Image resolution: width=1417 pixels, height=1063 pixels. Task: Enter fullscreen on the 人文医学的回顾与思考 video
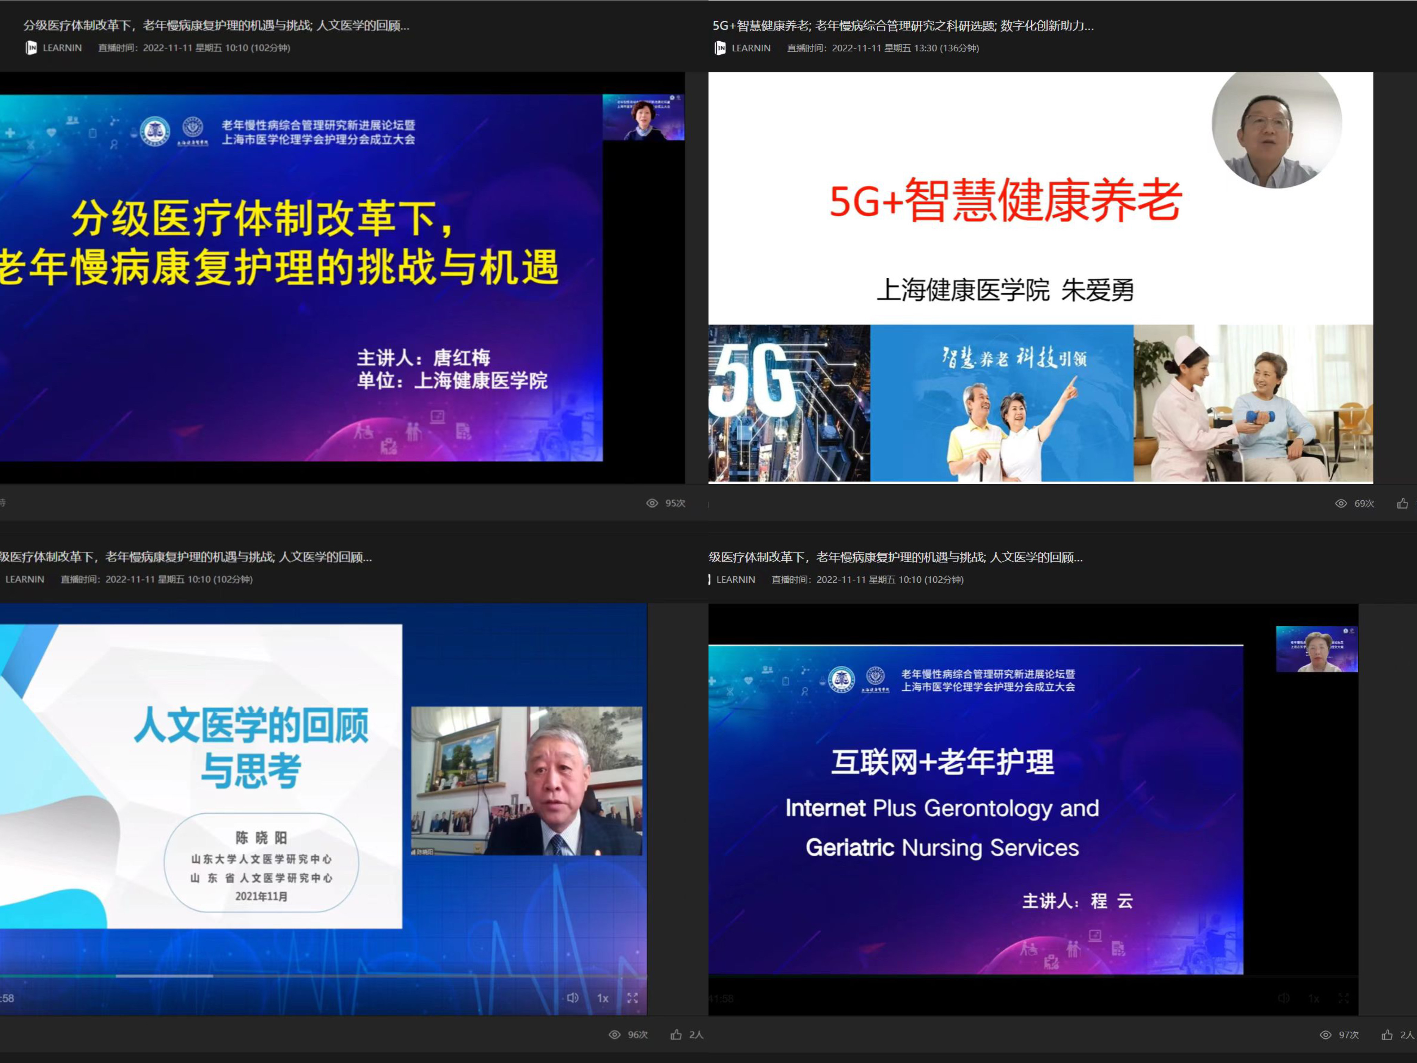(632, 998)
